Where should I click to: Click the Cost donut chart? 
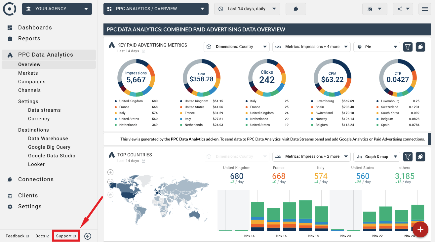point(202,78)
